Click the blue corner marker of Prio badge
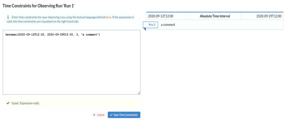Screen dimensions: 285x120 click(x=145, y=29)
